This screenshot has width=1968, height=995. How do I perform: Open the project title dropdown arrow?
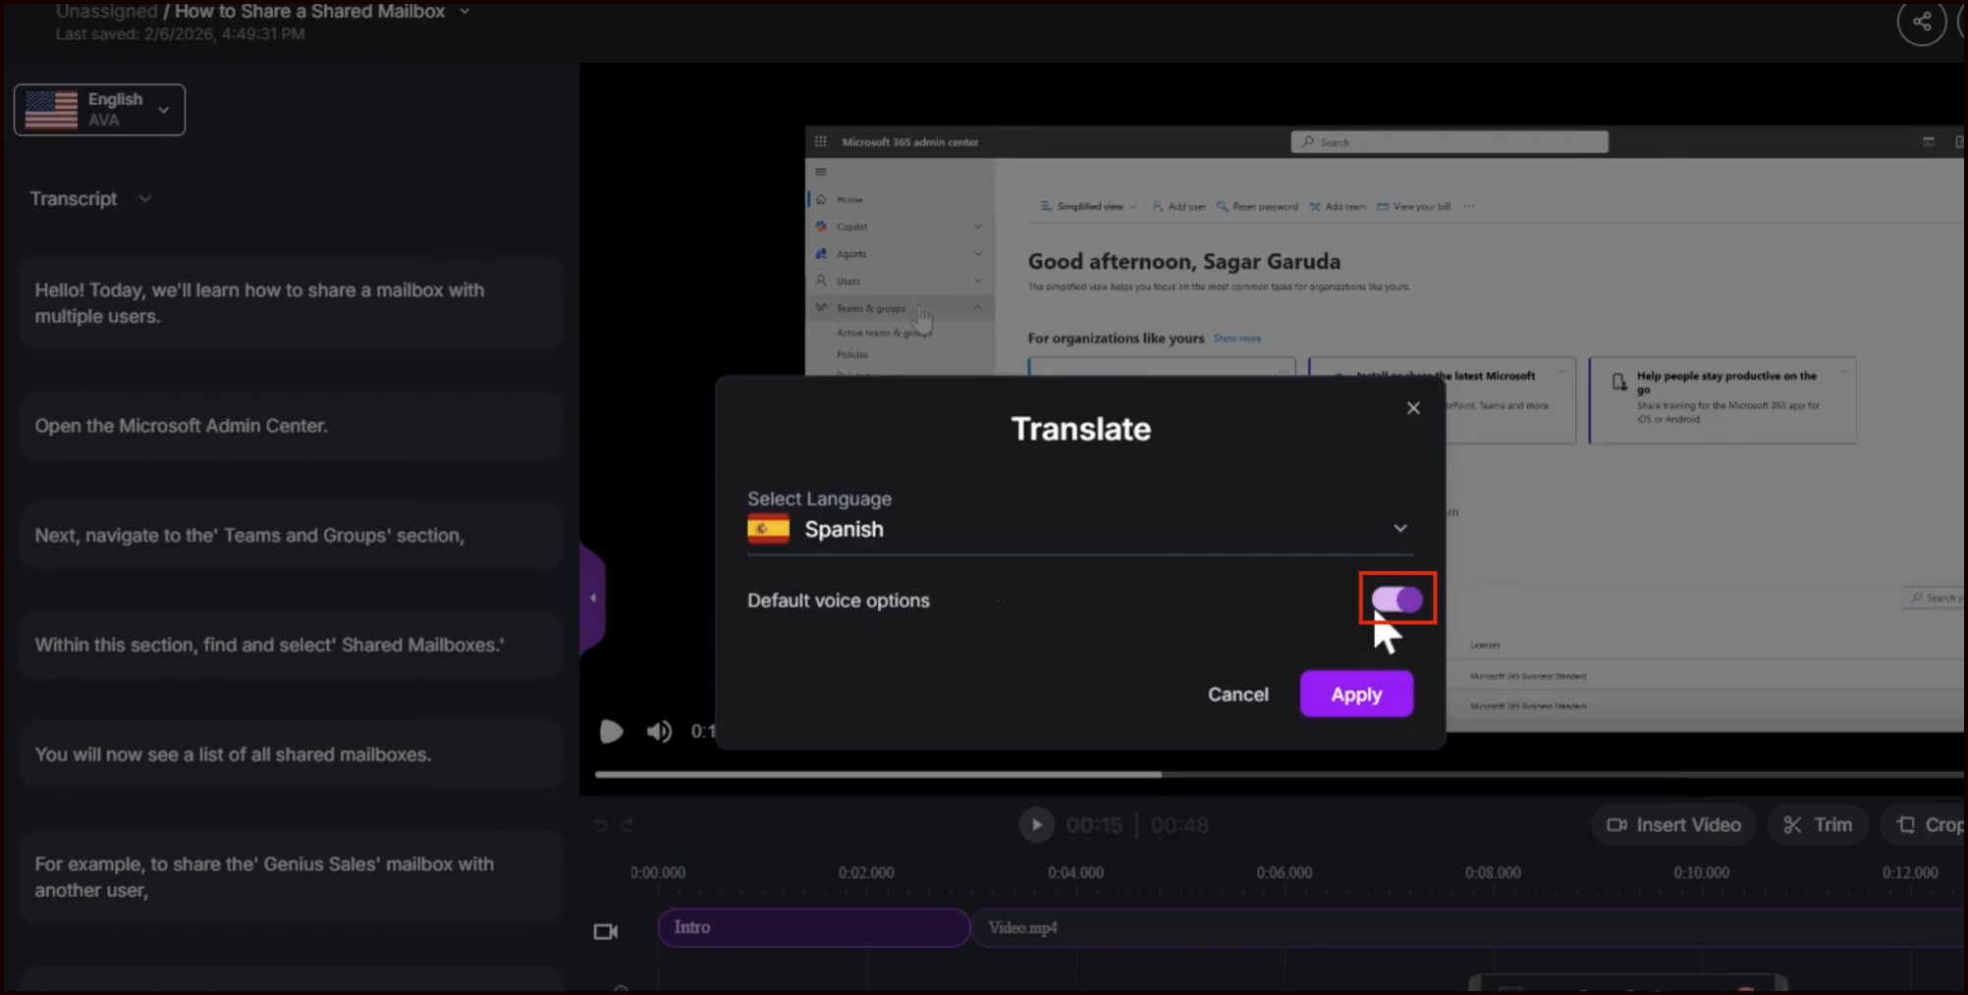465,12
